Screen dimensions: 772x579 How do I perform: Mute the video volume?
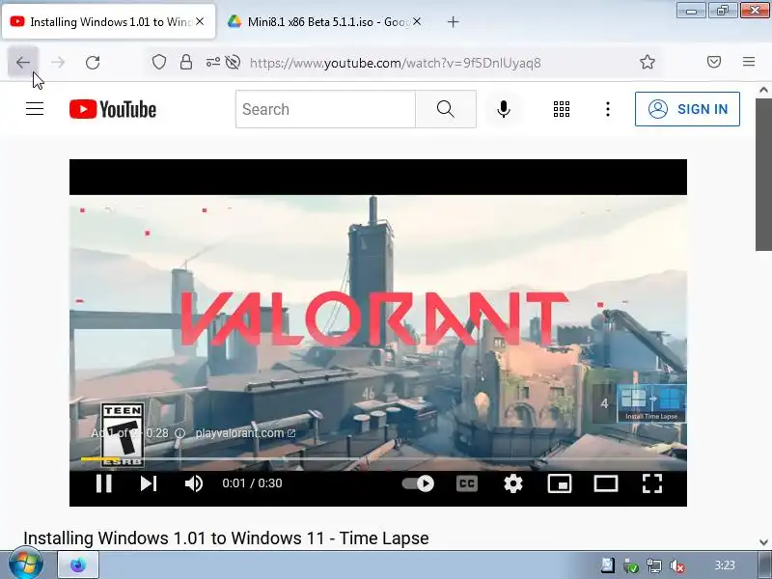coord(194,483)
